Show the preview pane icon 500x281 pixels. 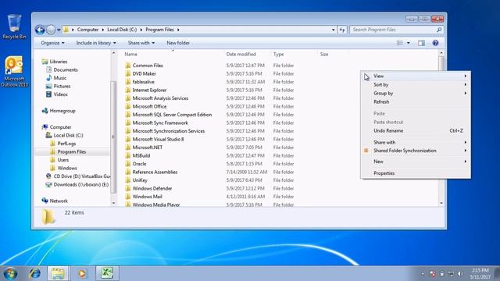click(x=421, y=43)
